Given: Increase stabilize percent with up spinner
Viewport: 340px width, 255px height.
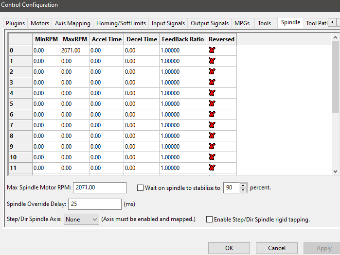Looking at the screenshot, I should (x=243, y=185).
